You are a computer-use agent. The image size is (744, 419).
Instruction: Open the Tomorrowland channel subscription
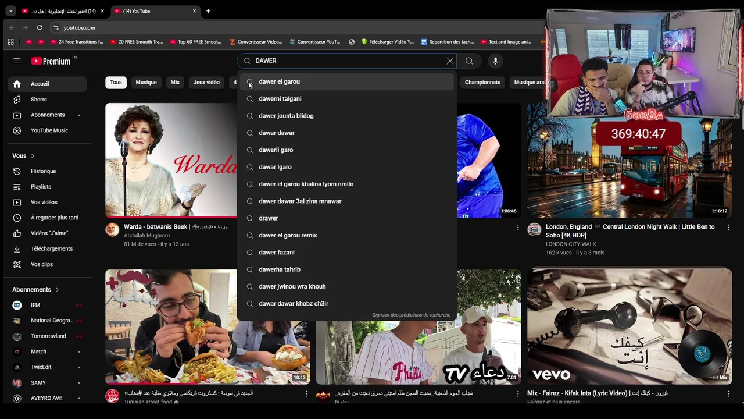tap(47, 336)
